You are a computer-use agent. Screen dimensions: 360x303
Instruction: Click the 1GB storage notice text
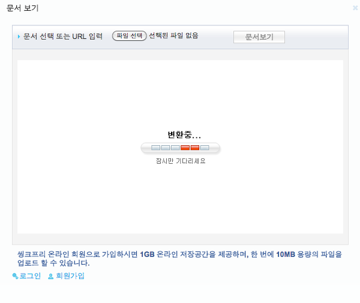(x=180, y=259)
